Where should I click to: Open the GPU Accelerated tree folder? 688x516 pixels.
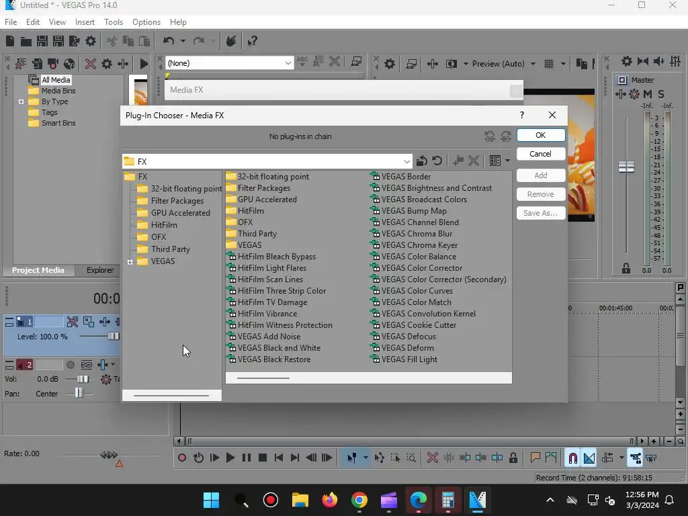click(173, 213)
